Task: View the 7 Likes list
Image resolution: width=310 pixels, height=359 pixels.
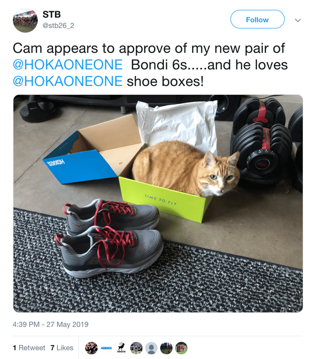Action: click(x=62, y=348)
